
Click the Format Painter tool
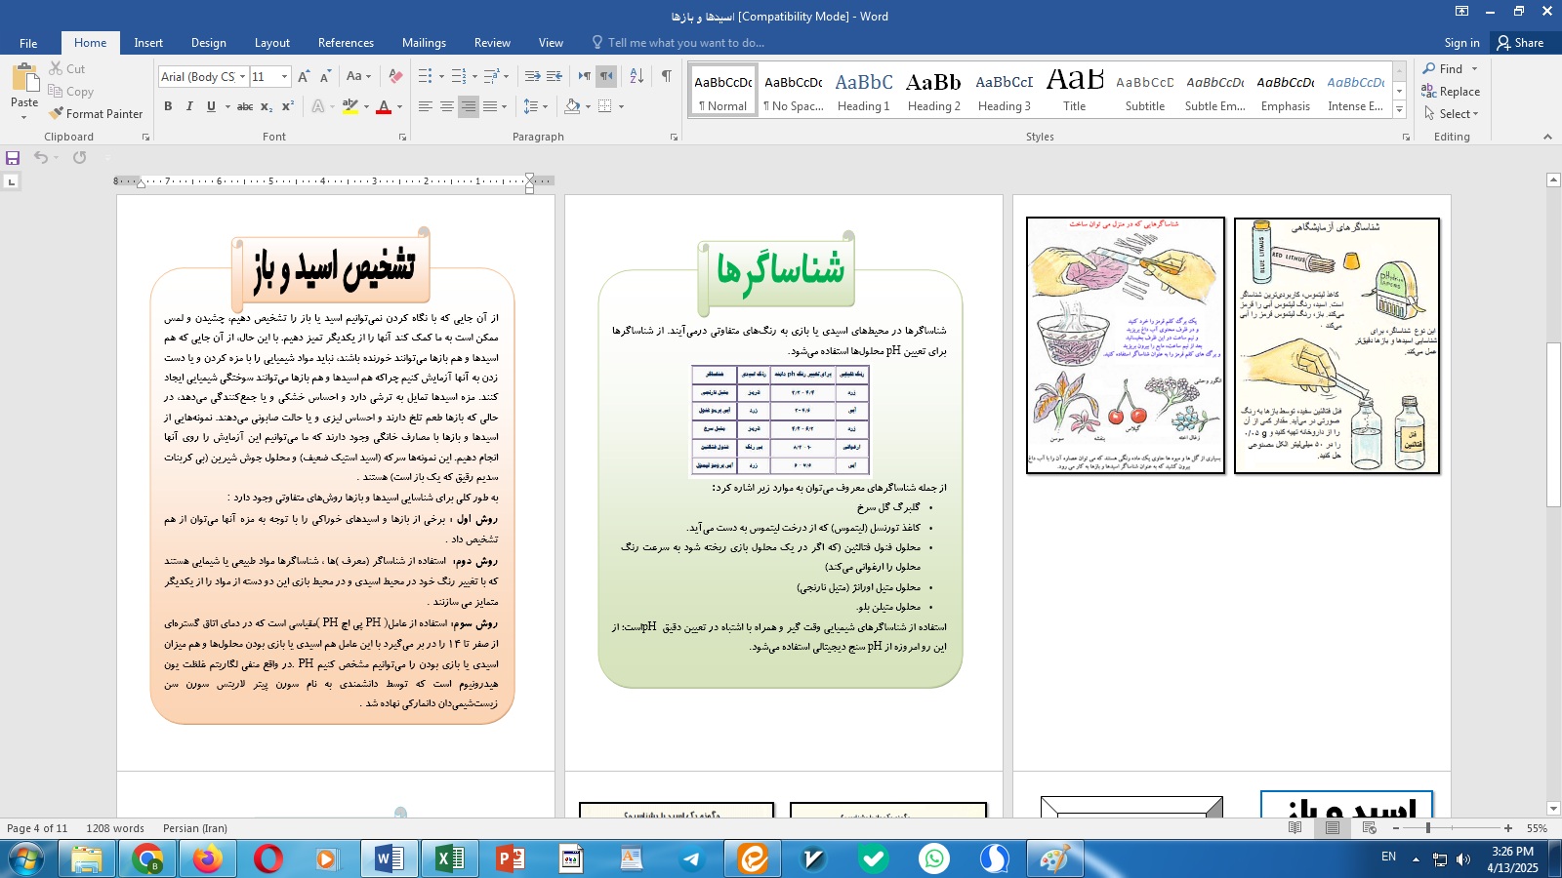coord(96,114)
